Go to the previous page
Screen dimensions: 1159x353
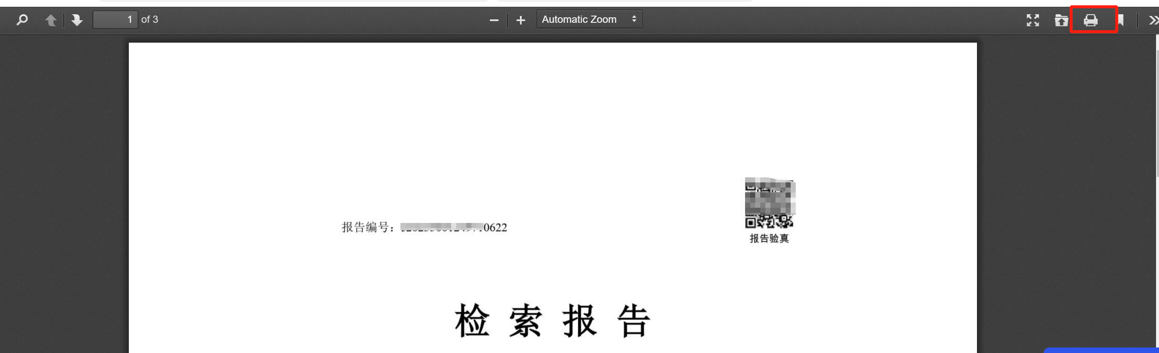click(x=51, y=20)
